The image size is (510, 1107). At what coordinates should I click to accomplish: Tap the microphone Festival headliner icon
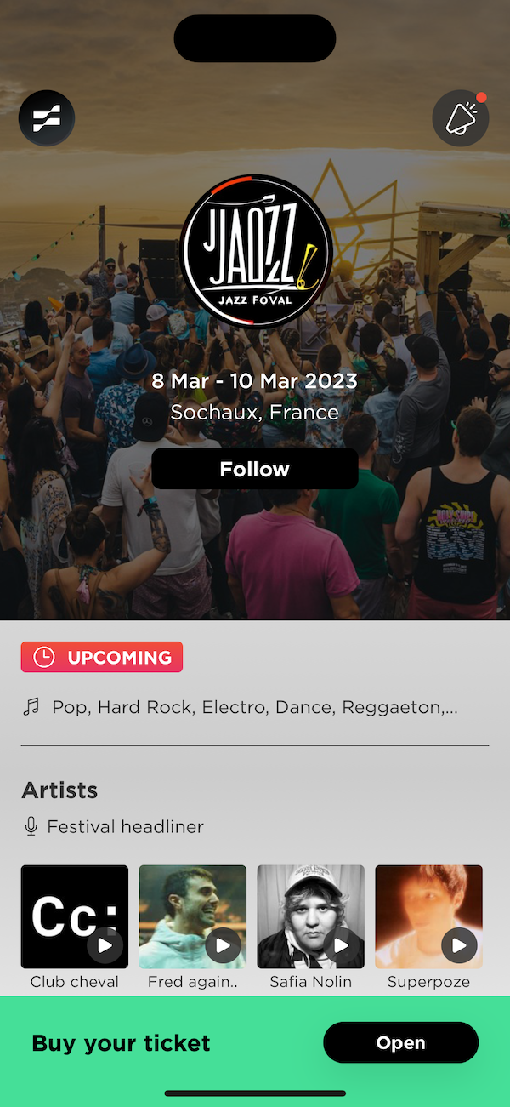(x=31, y=826)
